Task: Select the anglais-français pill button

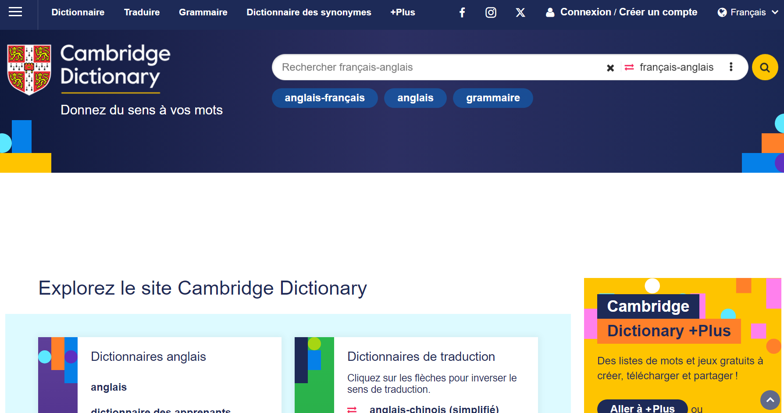Action: click(x=324, y=98)
